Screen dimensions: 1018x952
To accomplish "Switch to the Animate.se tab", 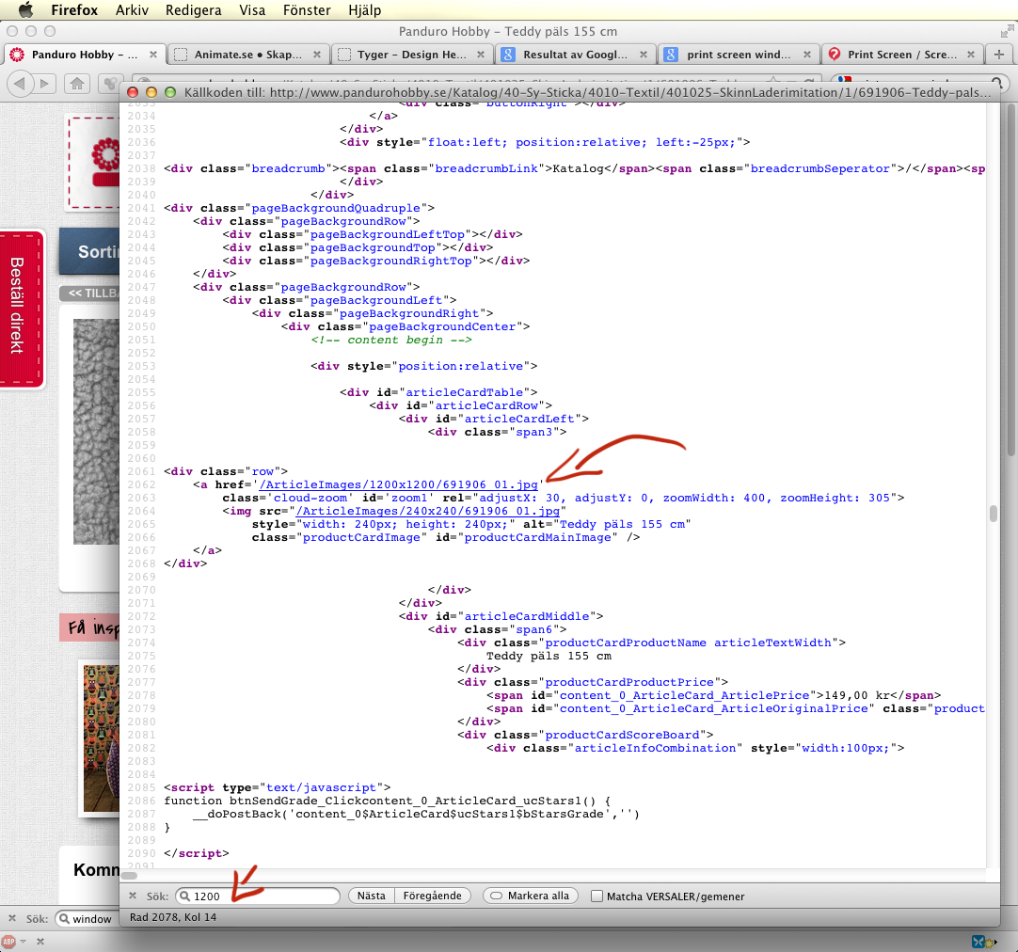I will (x=247, y=55).
